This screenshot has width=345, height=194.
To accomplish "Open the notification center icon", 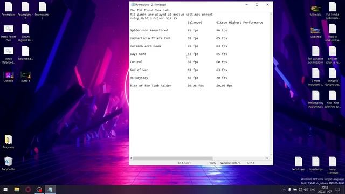I will (x=338, y=190).
